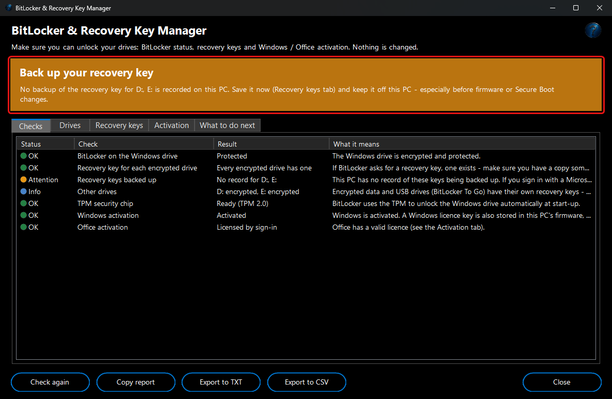Click green status dot for BitLocker on the Windows drive
Screen dimensions: 612x399
[23, 156]
